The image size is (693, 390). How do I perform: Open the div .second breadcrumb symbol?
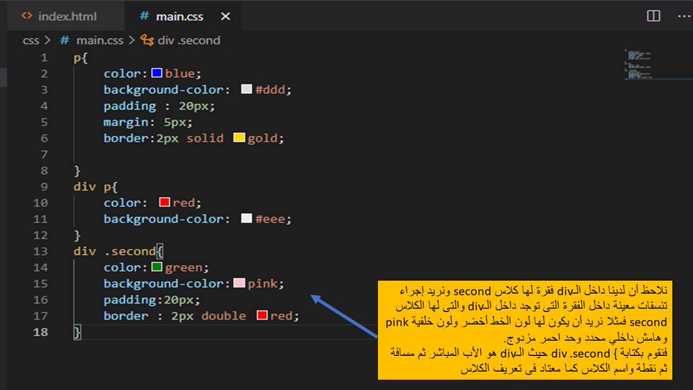coord(188,40)
